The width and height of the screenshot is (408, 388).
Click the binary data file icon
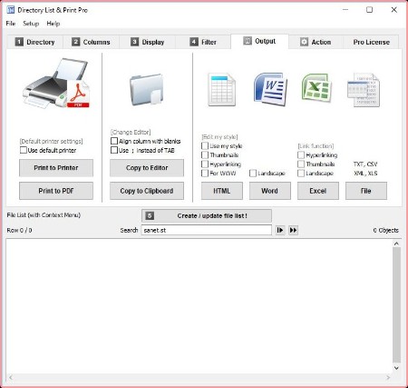364,90
